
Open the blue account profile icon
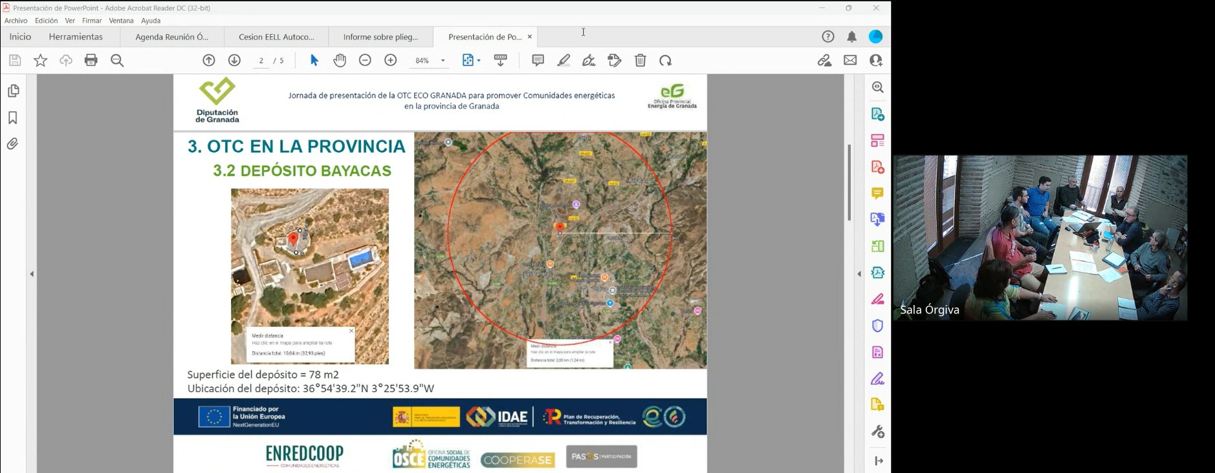point(876,37)
